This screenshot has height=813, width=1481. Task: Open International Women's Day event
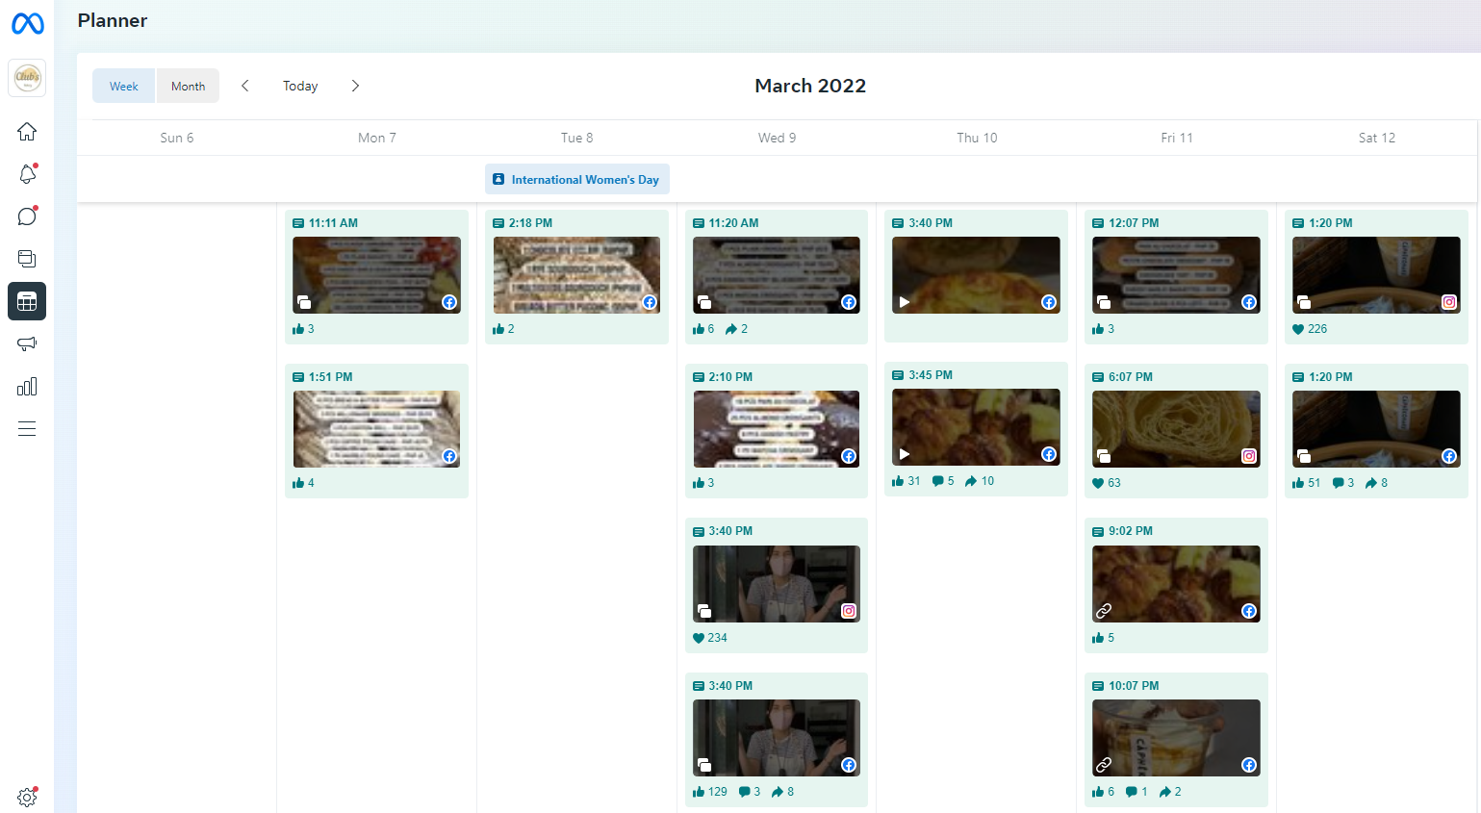pos(577,179)
